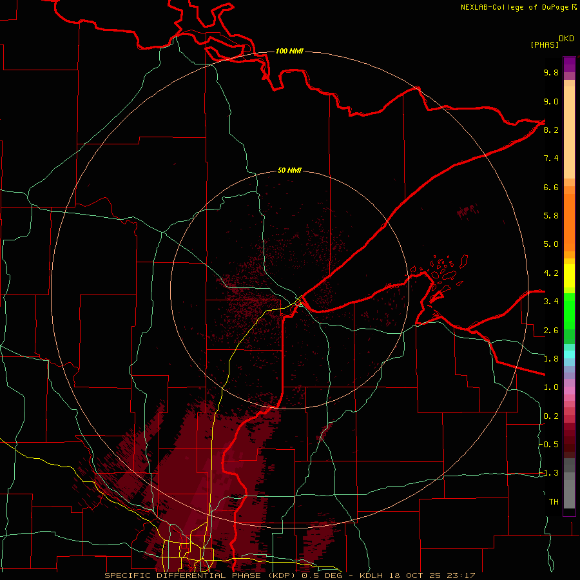Click the -0.5 legend value
The image size is (580, 580).
pyautogui.click(x=549, y=444)
